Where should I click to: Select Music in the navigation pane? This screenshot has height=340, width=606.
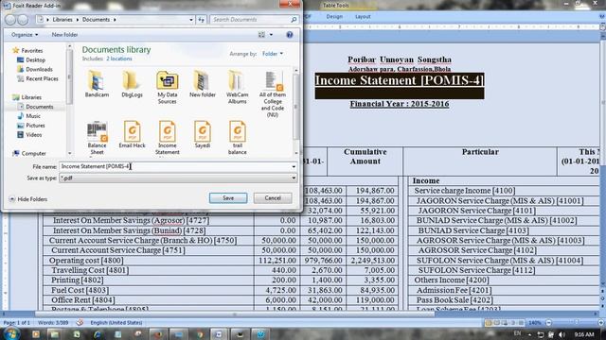tap(29, 116)
